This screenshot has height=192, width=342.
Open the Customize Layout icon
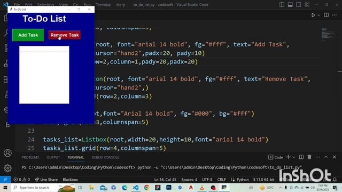[x=307, y=5]
